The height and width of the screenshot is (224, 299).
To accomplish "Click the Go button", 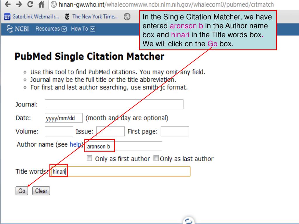I will coord(22,191).
